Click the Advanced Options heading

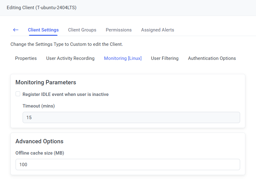pyautogui.click(x=39, y=141)
